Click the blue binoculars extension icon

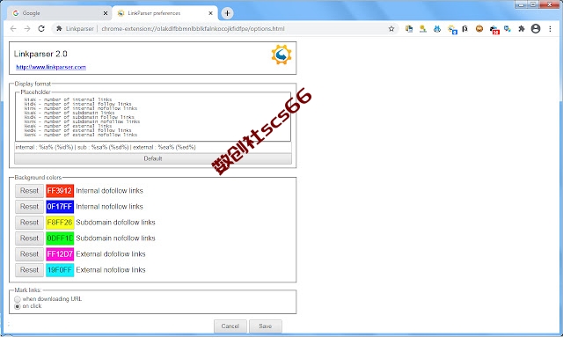[437, 29]
